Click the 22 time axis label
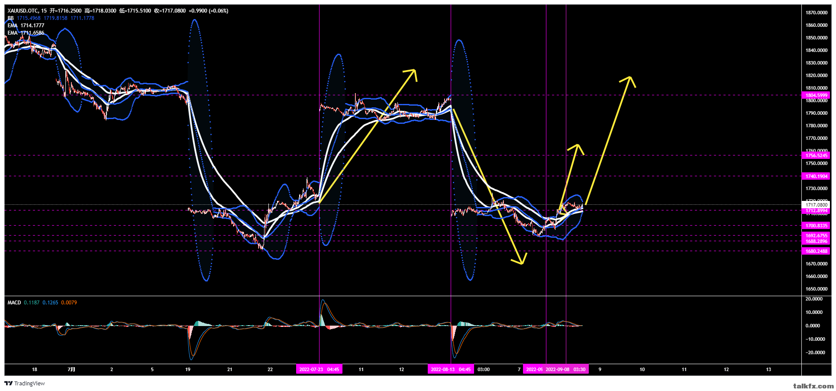The width and height of the screenshot is (836, 391). click(270, 369)
